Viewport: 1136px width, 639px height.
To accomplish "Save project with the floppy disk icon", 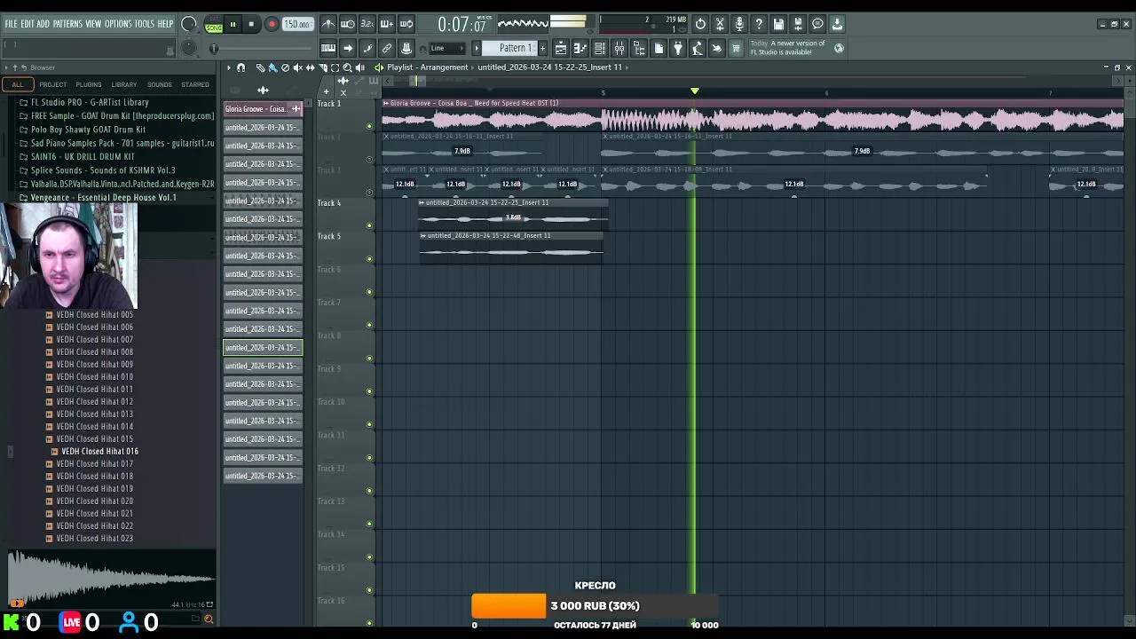I will click(778, 24).
